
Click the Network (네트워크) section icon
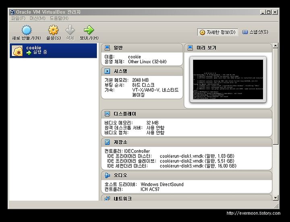pos(107,199)
